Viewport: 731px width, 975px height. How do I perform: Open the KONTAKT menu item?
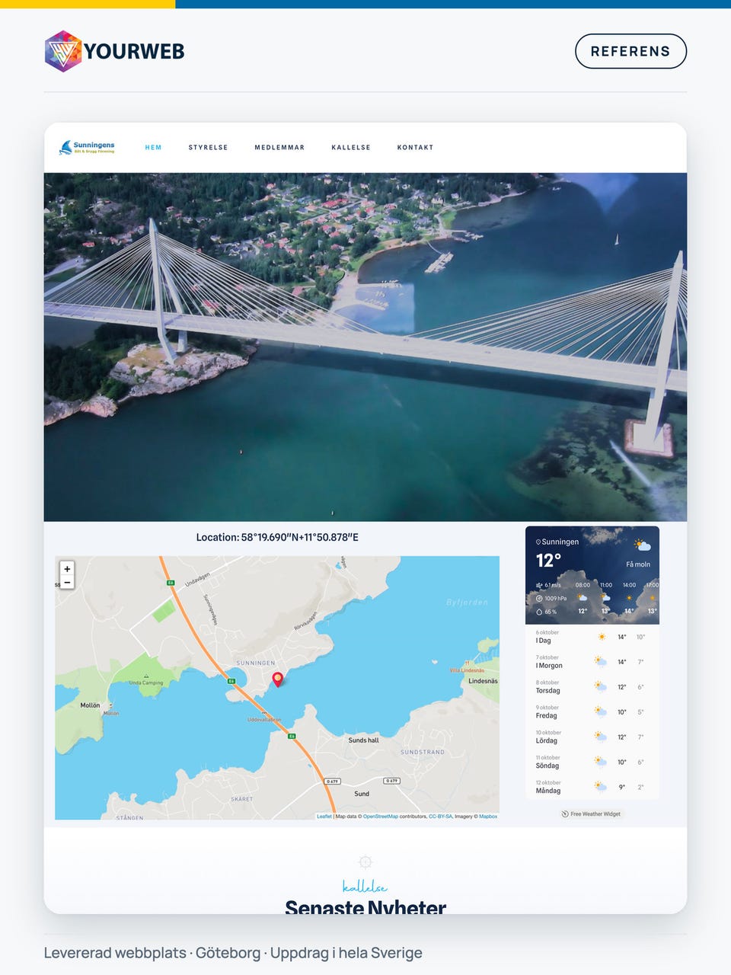416,148
